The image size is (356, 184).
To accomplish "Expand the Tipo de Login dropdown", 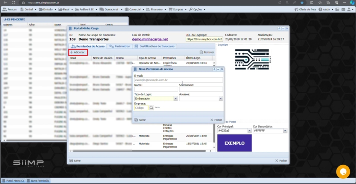I will pyautogui.click(x=176, y=99).
